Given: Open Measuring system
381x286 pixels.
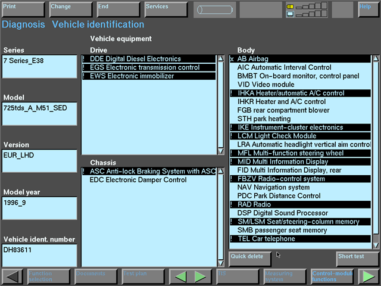Looking at the screenshot, I should point(285,276).
